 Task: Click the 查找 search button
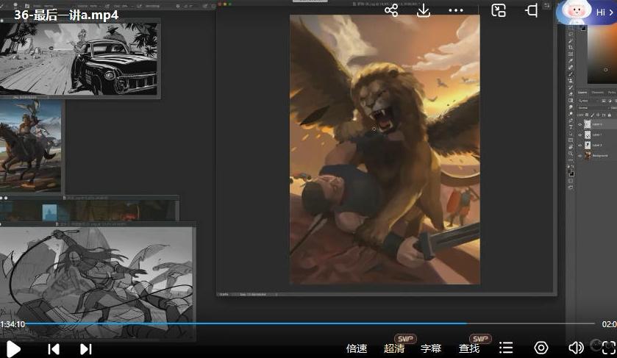(x=469, y=348)
